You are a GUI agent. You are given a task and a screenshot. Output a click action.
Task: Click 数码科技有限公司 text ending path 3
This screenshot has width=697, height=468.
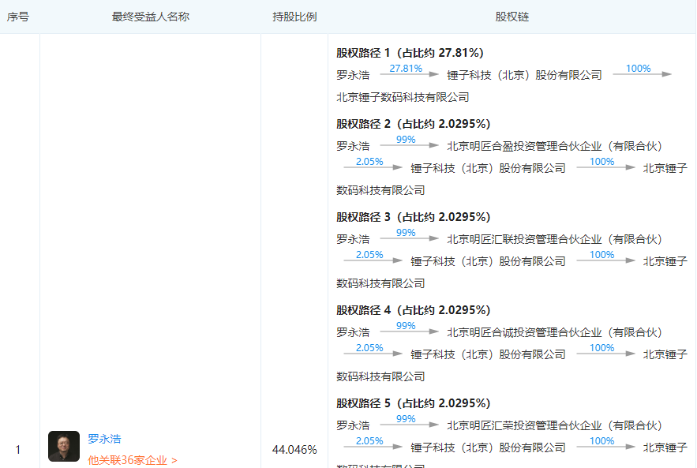pyautogui.click(x=380, y=284)
